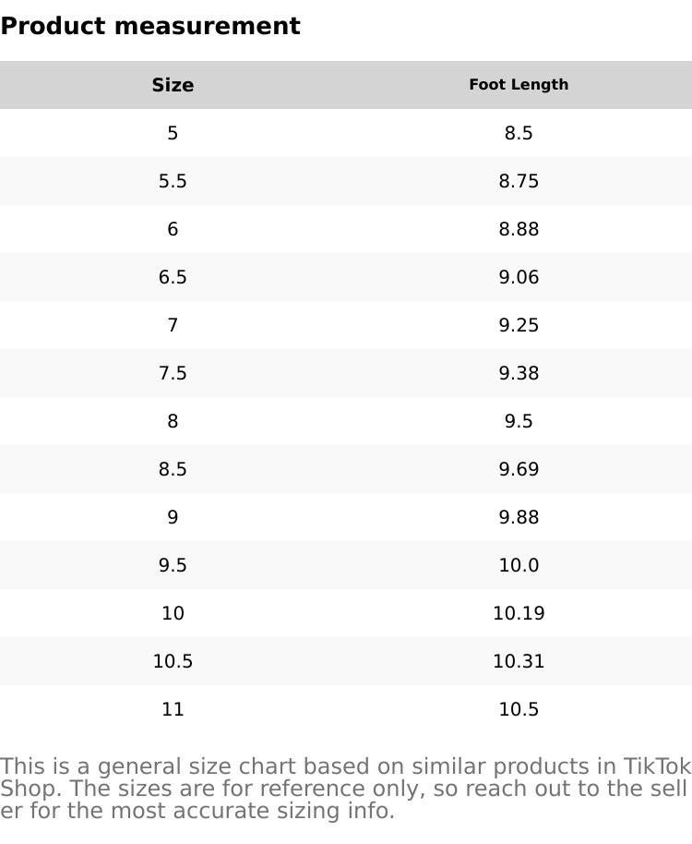
Task: Click foot length value 10.5
Action: [519, 709]
